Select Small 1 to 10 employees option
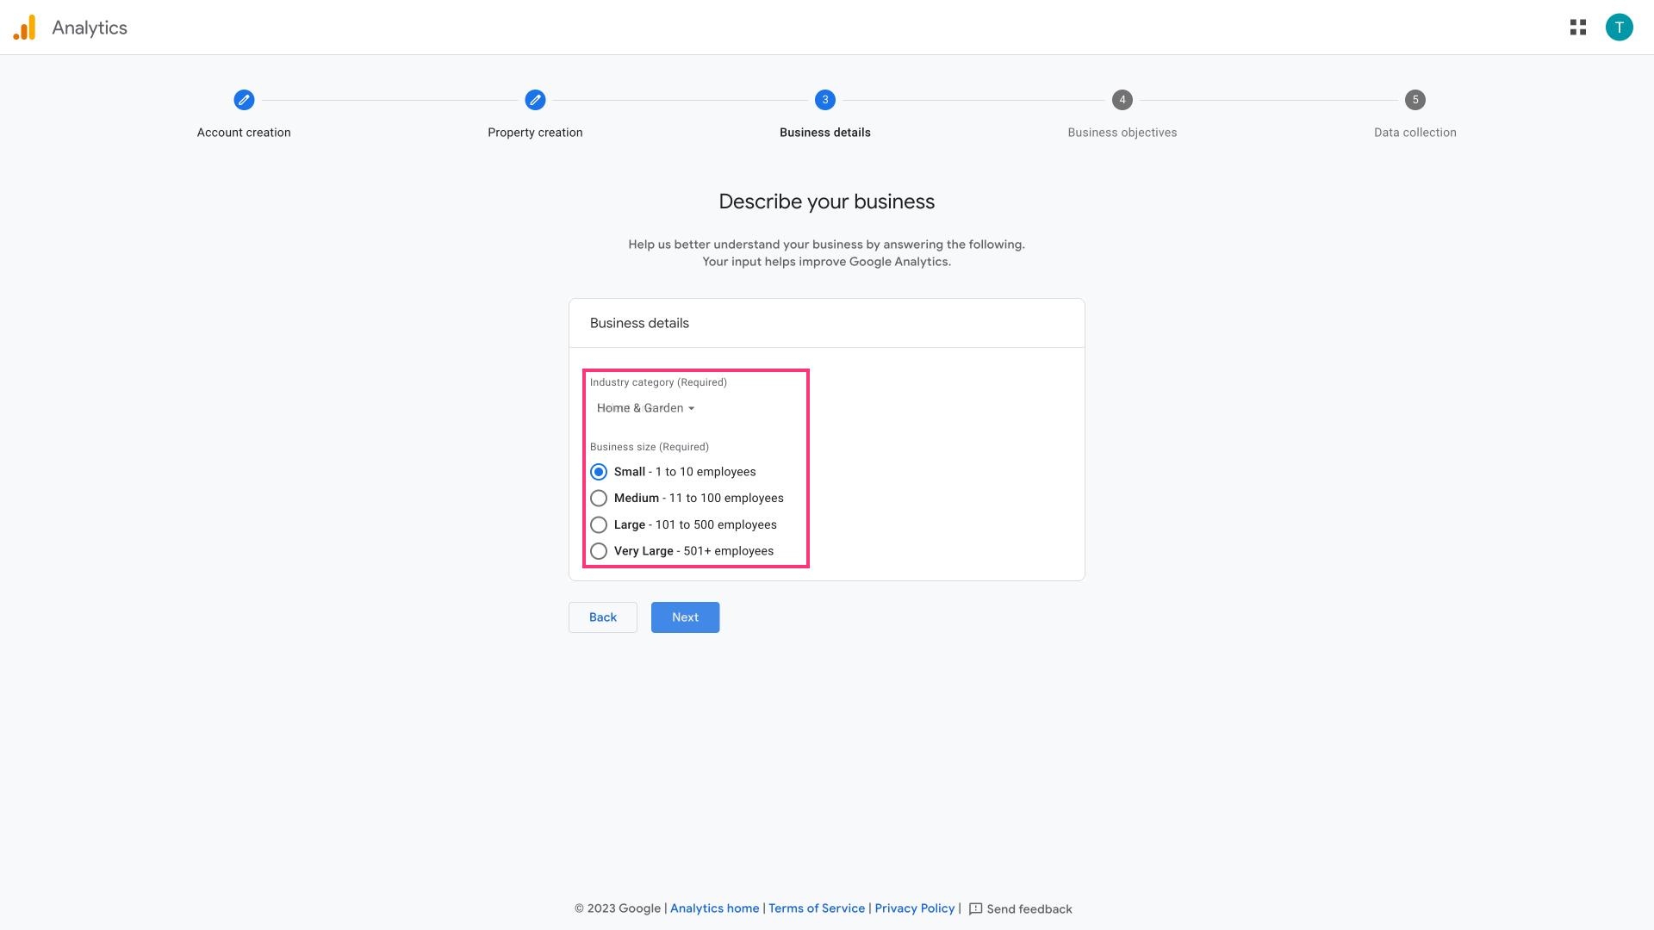1654x930 pixels. pos(599,472)
